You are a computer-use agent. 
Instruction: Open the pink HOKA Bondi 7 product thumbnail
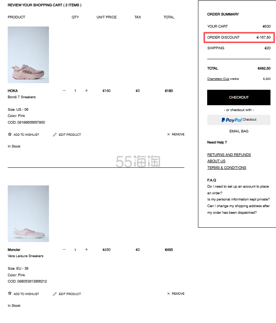pyautogui.click(x=28, y=55)
